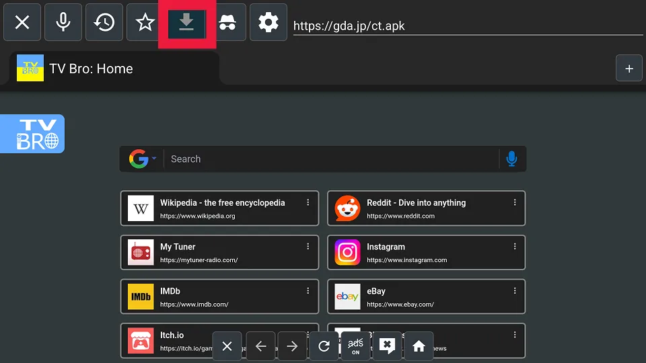Viewport: 646px width, 363px height.
Task: Close the top menu with X icon
Action: pyautogui.click(x=22, y=22)
